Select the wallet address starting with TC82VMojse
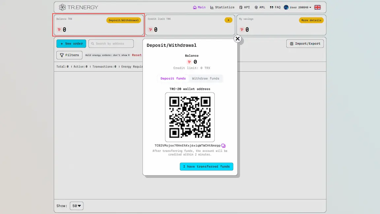Screen dimensions: 380x214 click(188, 146)
